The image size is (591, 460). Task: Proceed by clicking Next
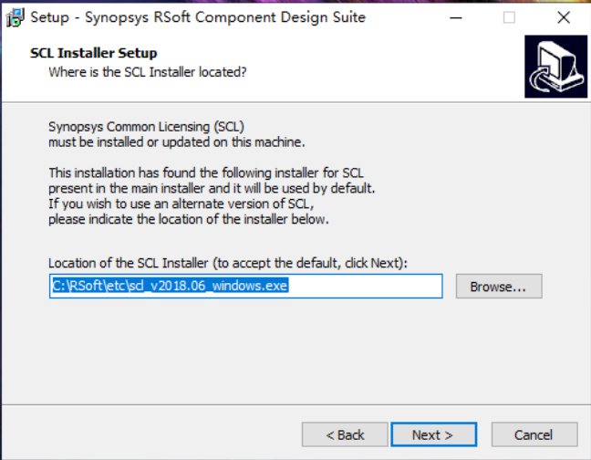coord(431,434)
